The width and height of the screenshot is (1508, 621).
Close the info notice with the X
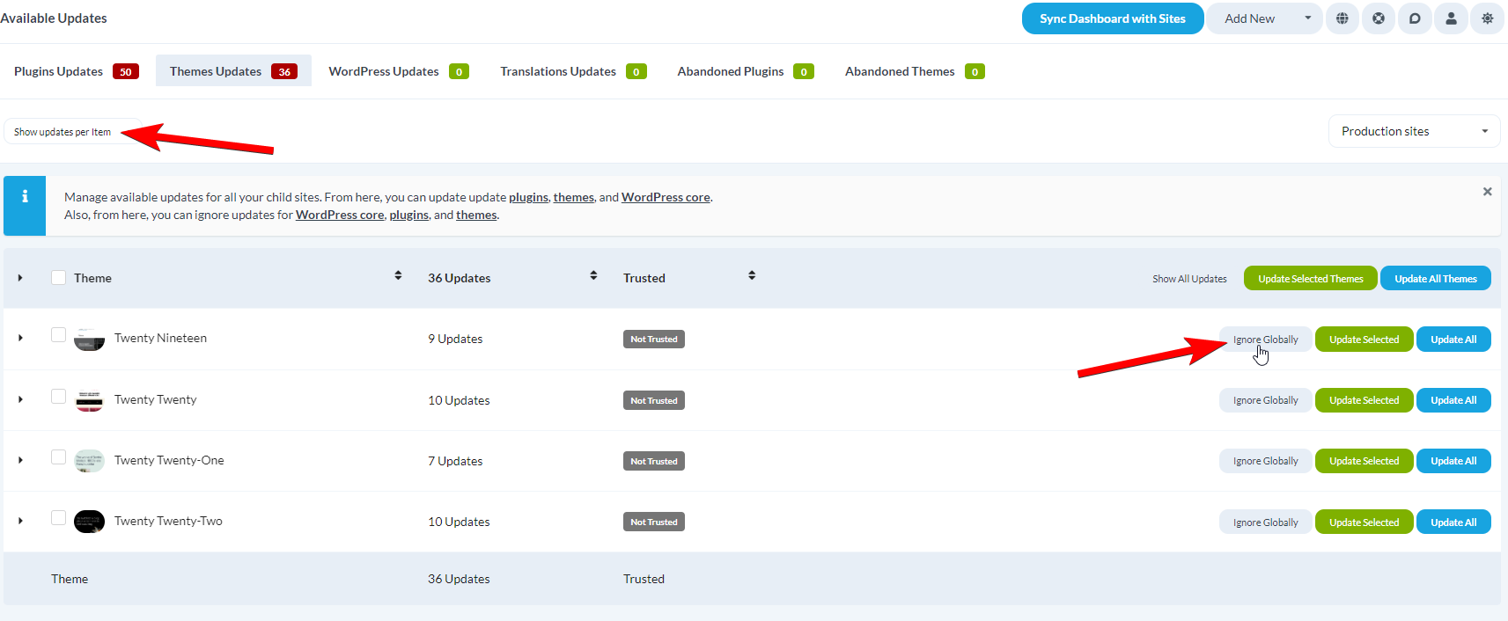[x=1487, y=192]
